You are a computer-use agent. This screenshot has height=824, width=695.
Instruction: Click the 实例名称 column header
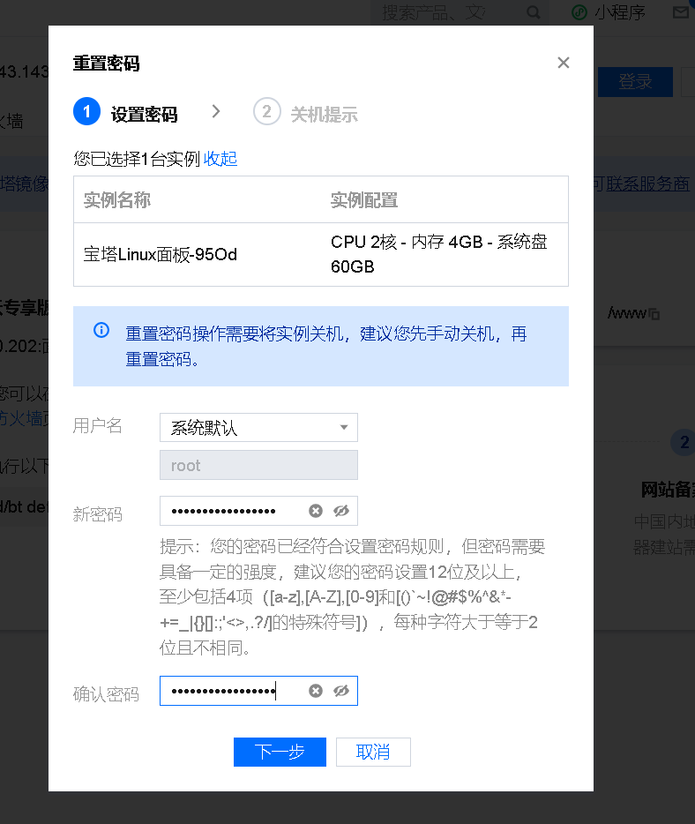pyautogui.click(x=117, y=200)
